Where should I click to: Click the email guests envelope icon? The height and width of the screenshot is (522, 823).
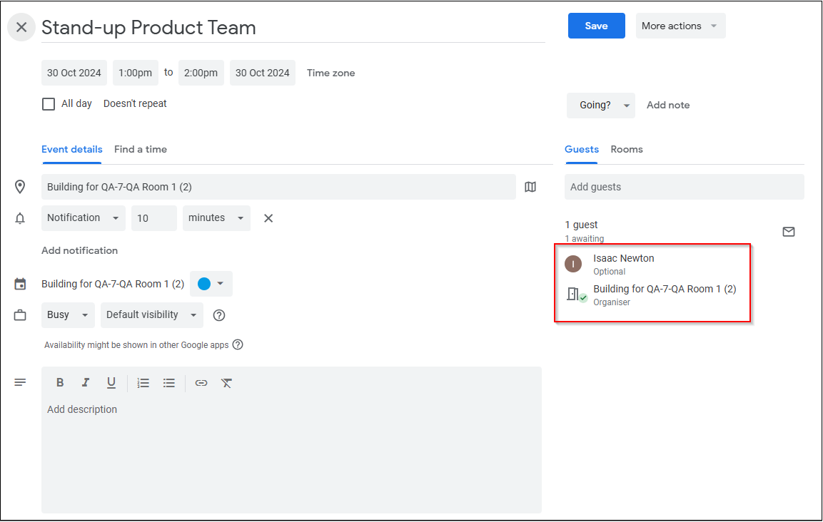(x=788, y=231)
